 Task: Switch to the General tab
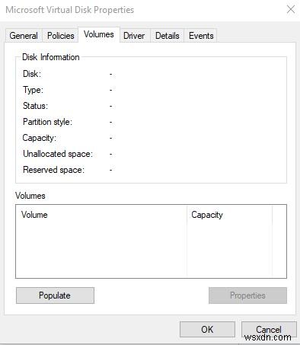tap(24, 36)
